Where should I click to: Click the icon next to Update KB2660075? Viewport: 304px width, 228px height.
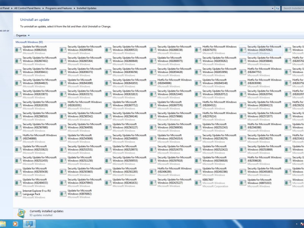(153, 61)
